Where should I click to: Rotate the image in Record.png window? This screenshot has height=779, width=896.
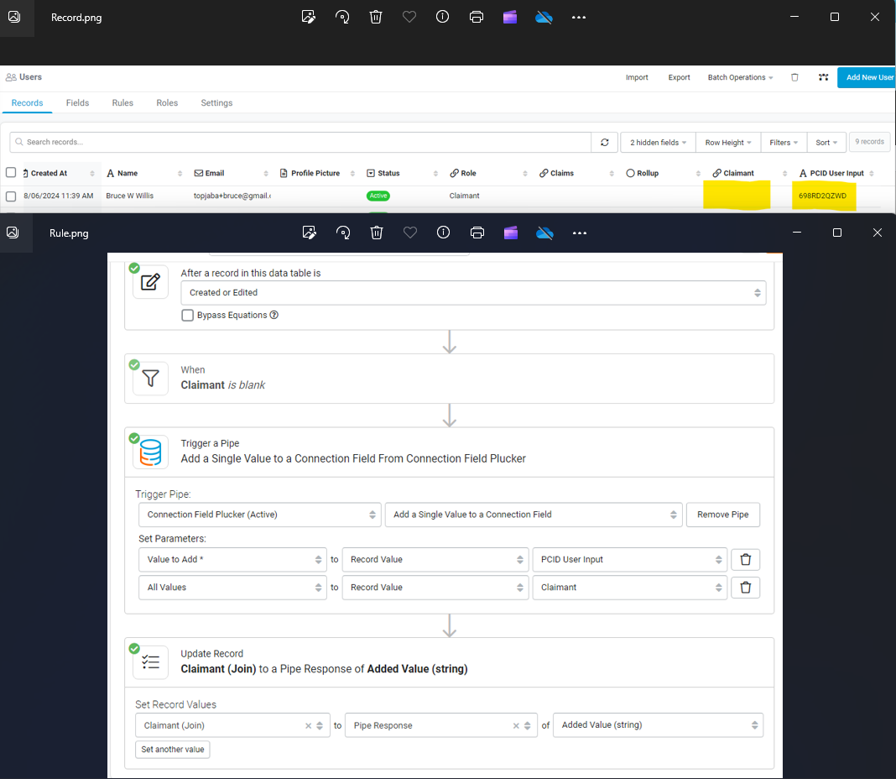click(x=342, y=17)
